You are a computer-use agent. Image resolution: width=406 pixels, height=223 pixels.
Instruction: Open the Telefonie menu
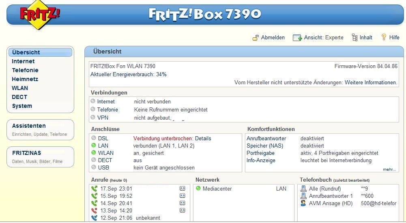coord(25,70)
